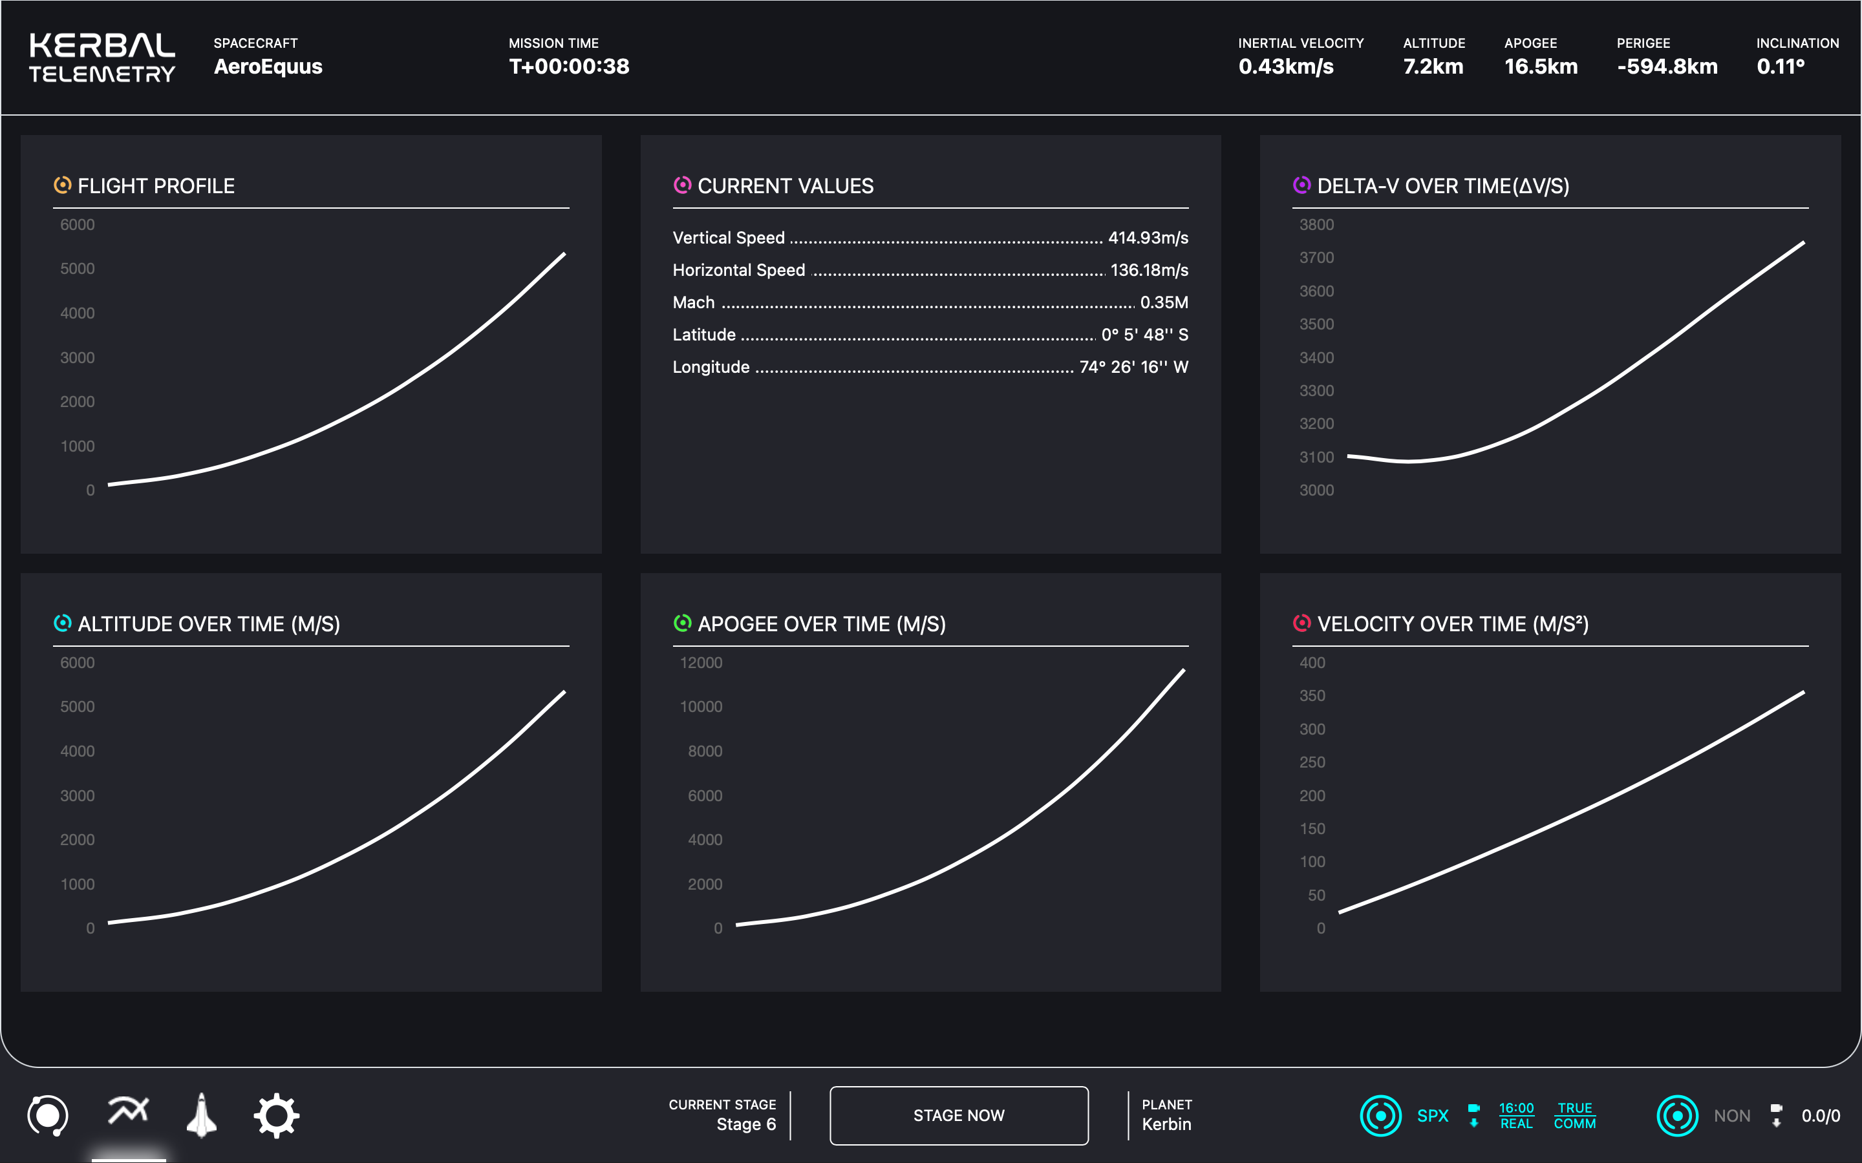Image resolution: width=1862 pixels, height=1163 pixels.
Task: Open settings gear icon
Action: coord(276,1115)
